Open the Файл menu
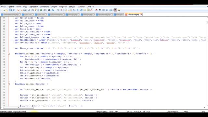208x117 pixels. pyautogui.click(x=3, y=6)
